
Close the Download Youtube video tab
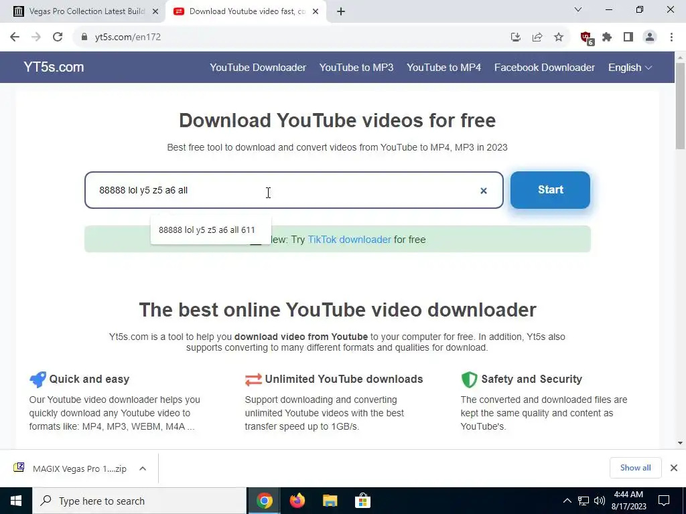[316, 12]
